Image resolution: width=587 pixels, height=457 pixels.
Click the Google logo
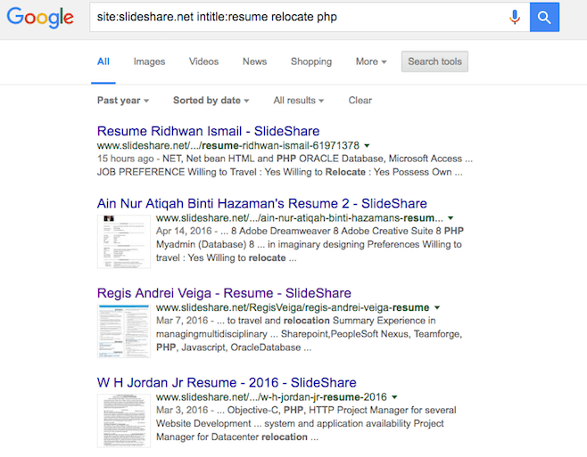(40, 17)
